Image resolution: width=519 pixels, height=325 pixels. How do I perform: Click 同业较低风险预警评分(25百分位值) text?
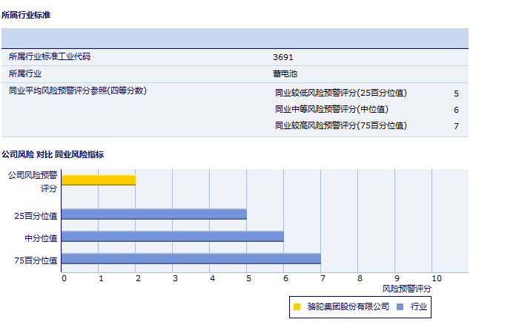click(x=340, y=93)
